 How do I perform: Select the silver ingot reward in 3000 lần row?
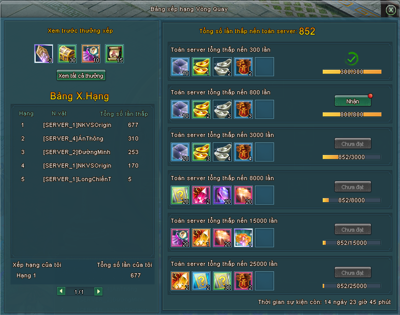[222, 152]
